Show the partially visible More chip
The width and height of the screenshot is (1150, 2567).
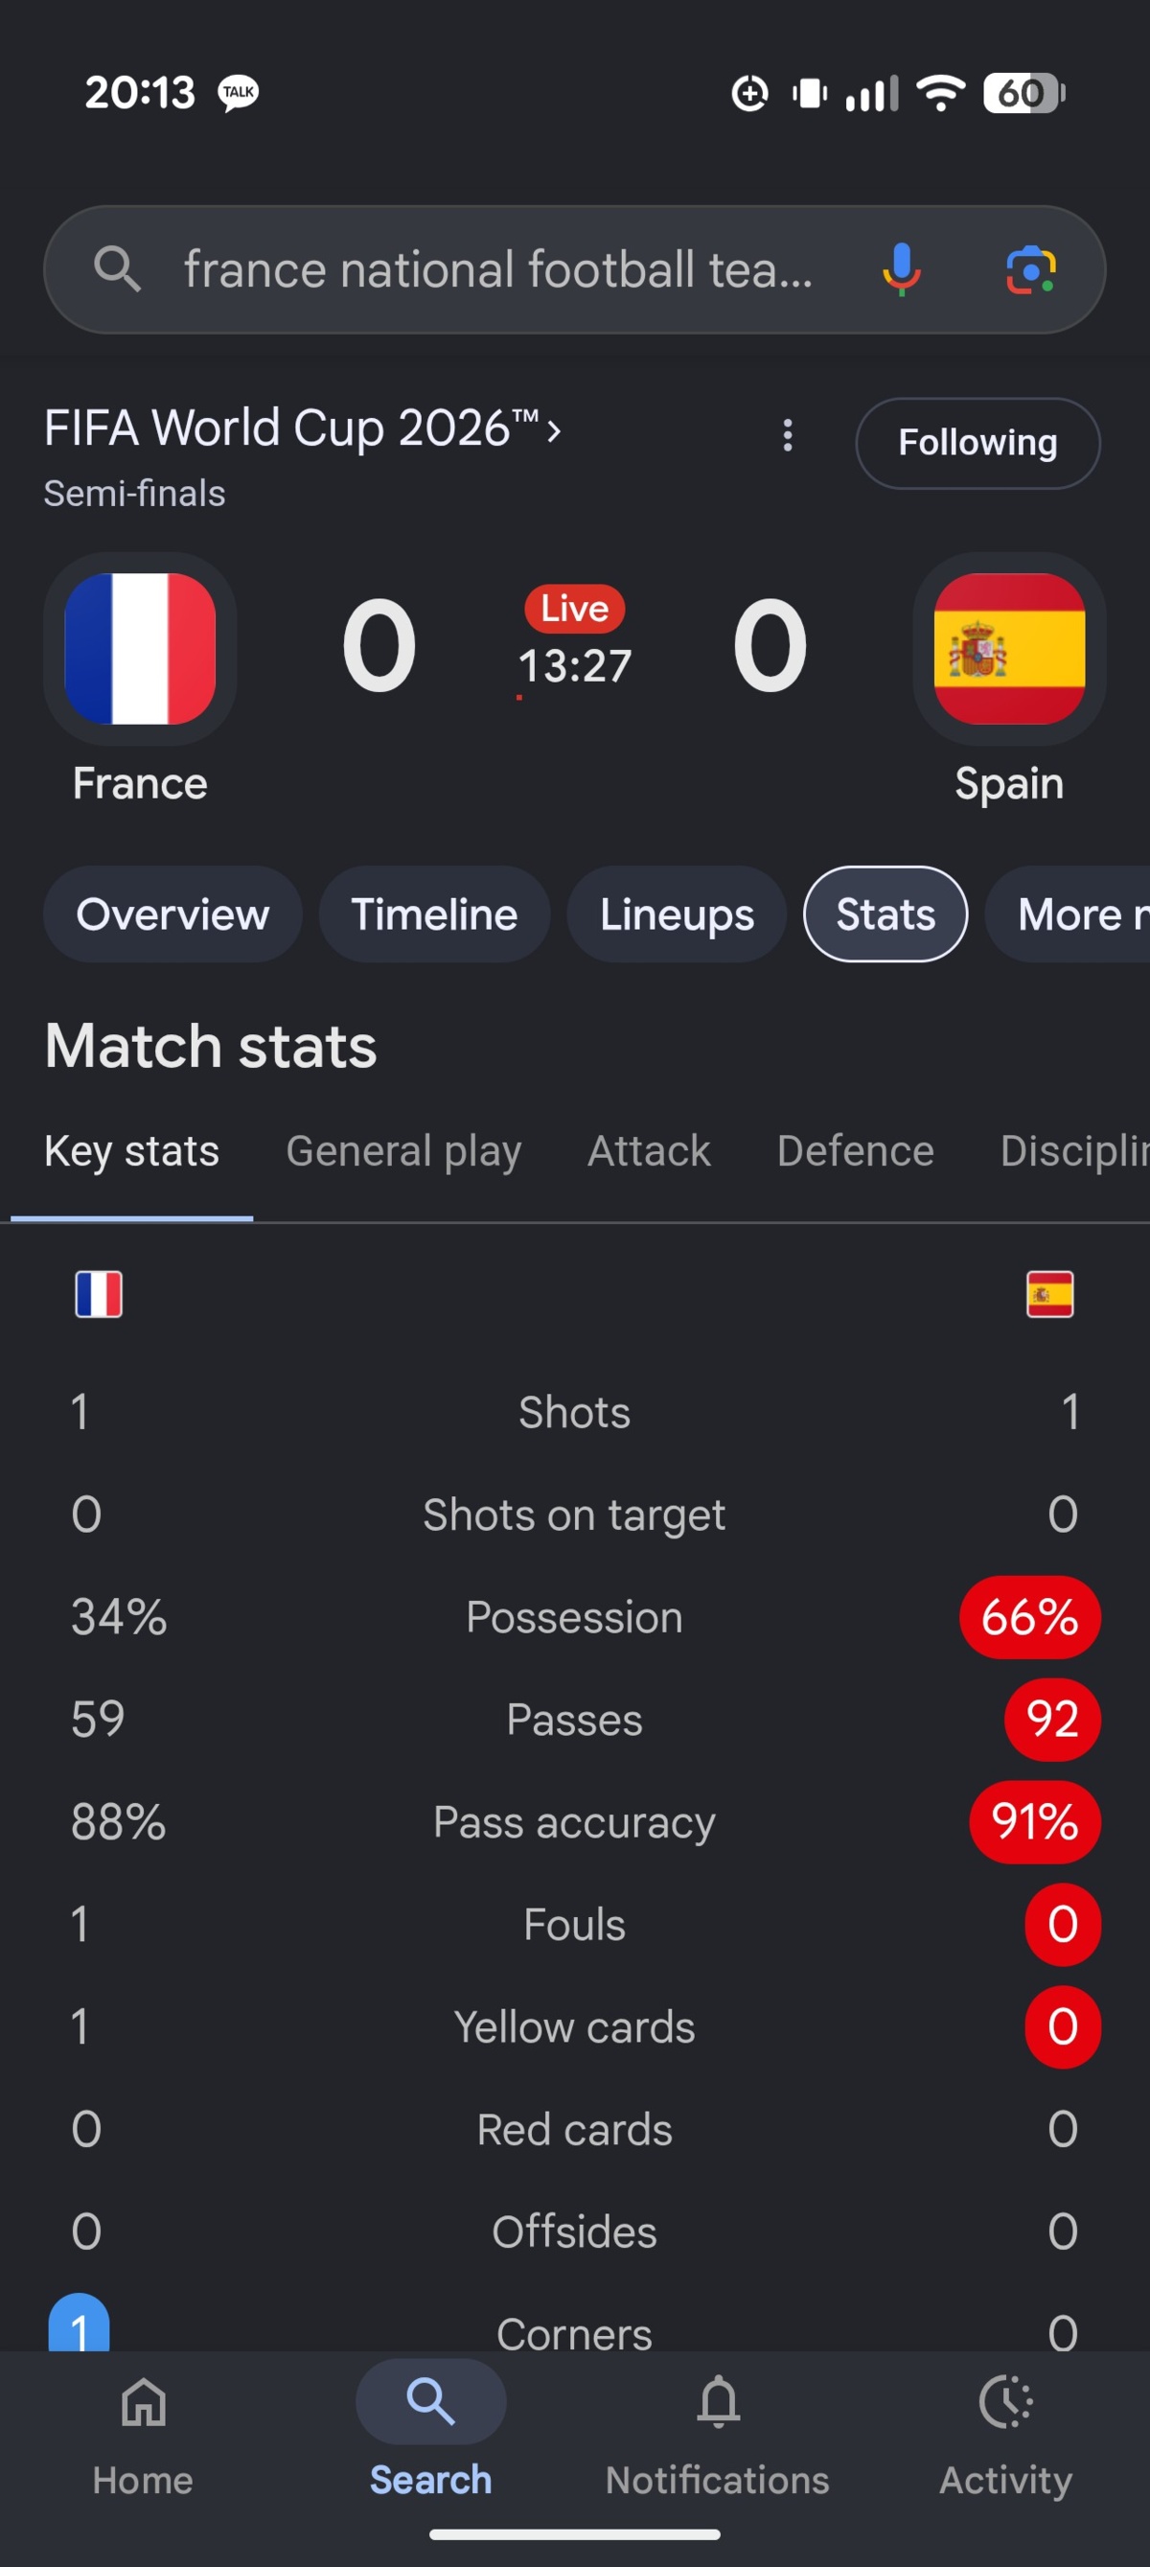tap(1069, 913)
